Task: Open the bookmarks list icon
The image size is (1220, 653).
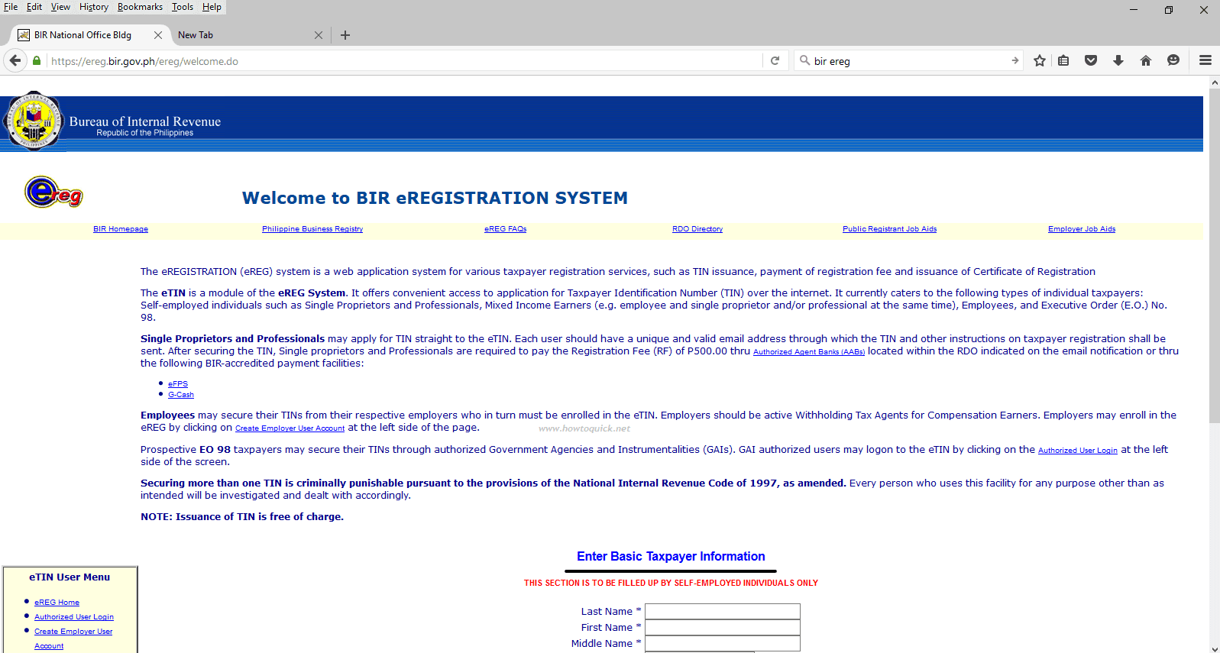Action: coord(1063,60)
